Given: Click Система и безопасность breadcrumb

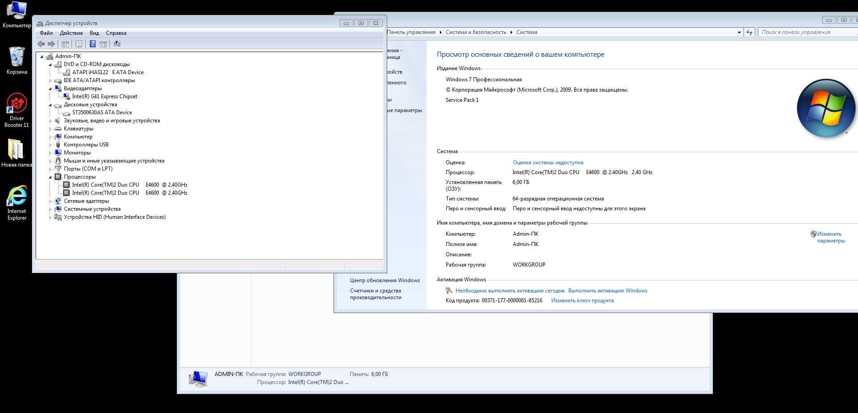Looking at the screenshot, I should [476, 32].
